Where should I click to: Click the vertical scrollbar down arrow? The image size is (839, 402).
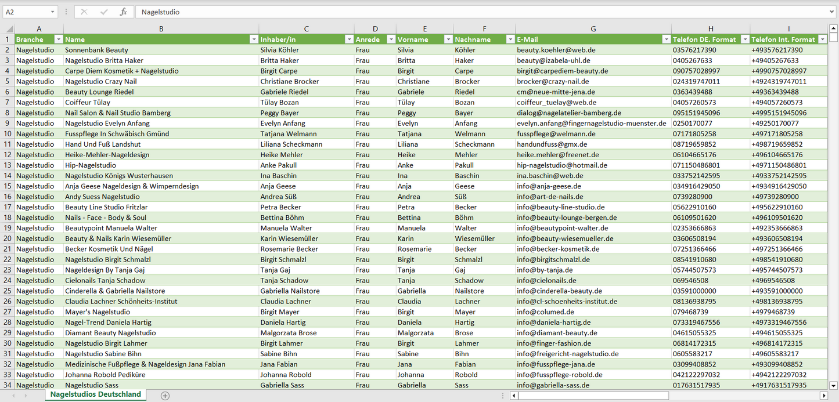[833, 385]
